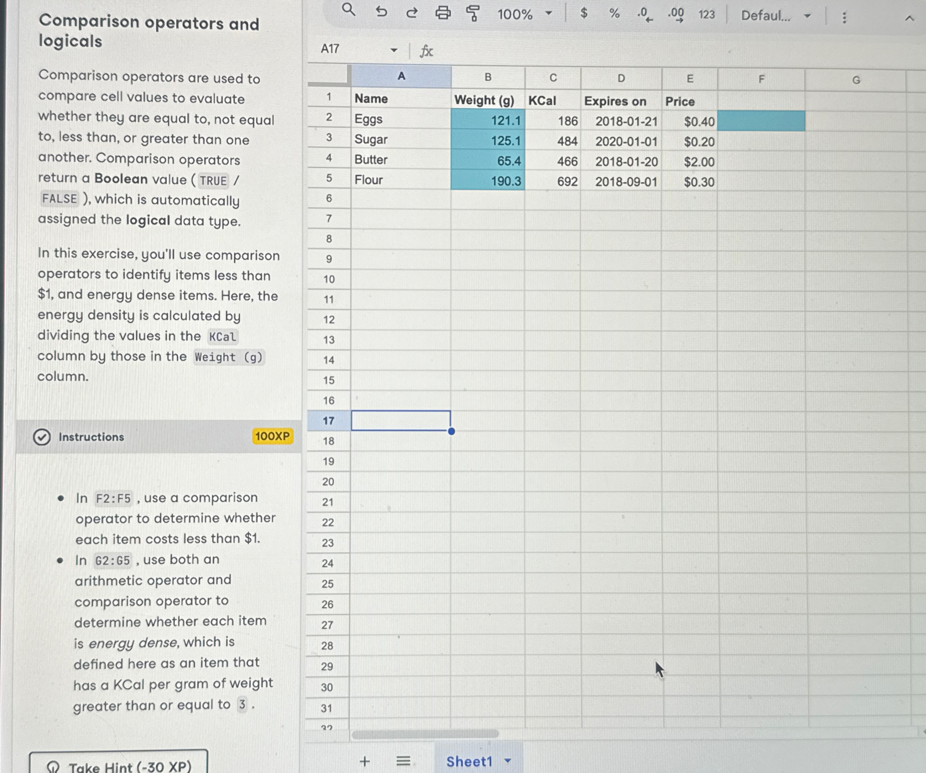Image resolution: width=926 pixels, height=773 pixels.
Task: Add a new sheet with the plus icon
Action: [x=365, y=761]
